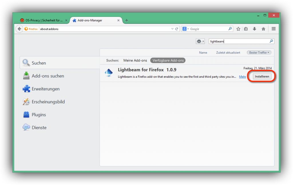Open the Bester Treffer sort dropdown
Screen dimensions: 293x185
click(x=259, y=53)
